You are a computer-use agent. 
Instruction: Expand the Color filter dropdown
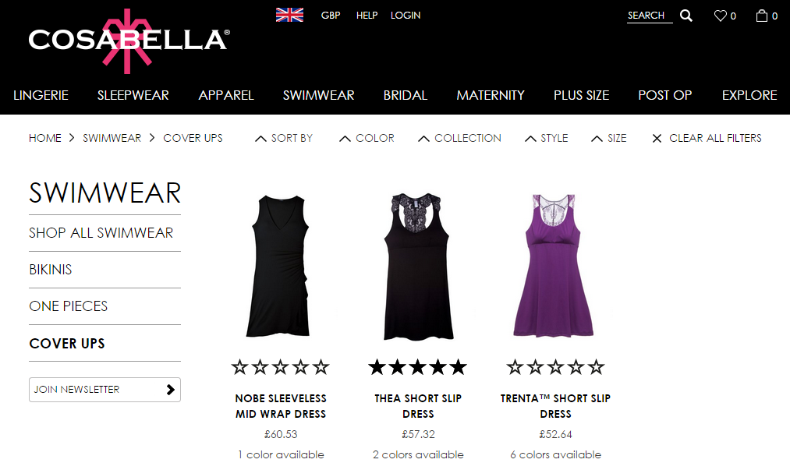click(367, 138)
